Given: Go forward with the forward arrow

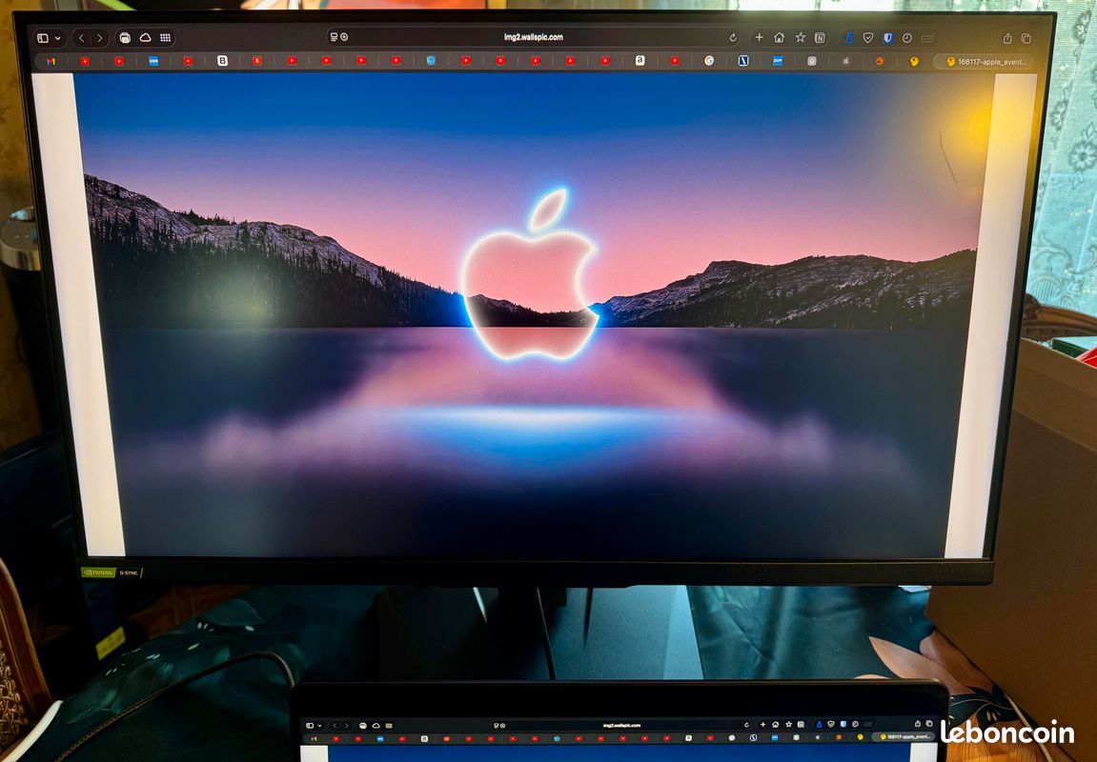Looking at the screenshot, I should coord(99,38).
